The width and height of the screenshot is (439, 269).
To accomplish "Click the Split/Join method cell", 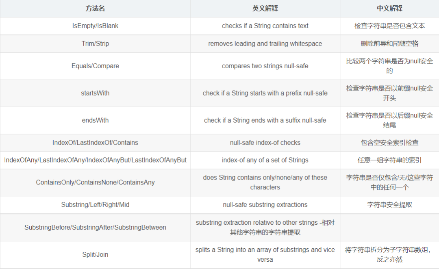I will (x=95, y=255).
